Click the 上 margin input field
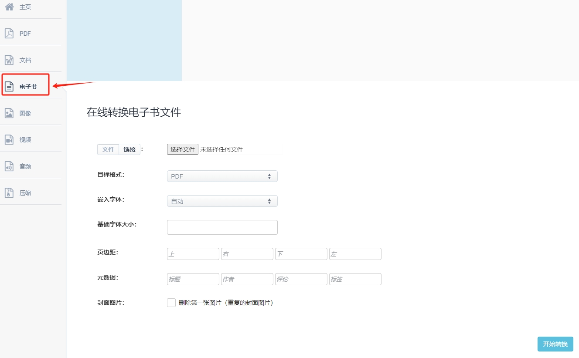579x358 pixels. coord(193,254)
